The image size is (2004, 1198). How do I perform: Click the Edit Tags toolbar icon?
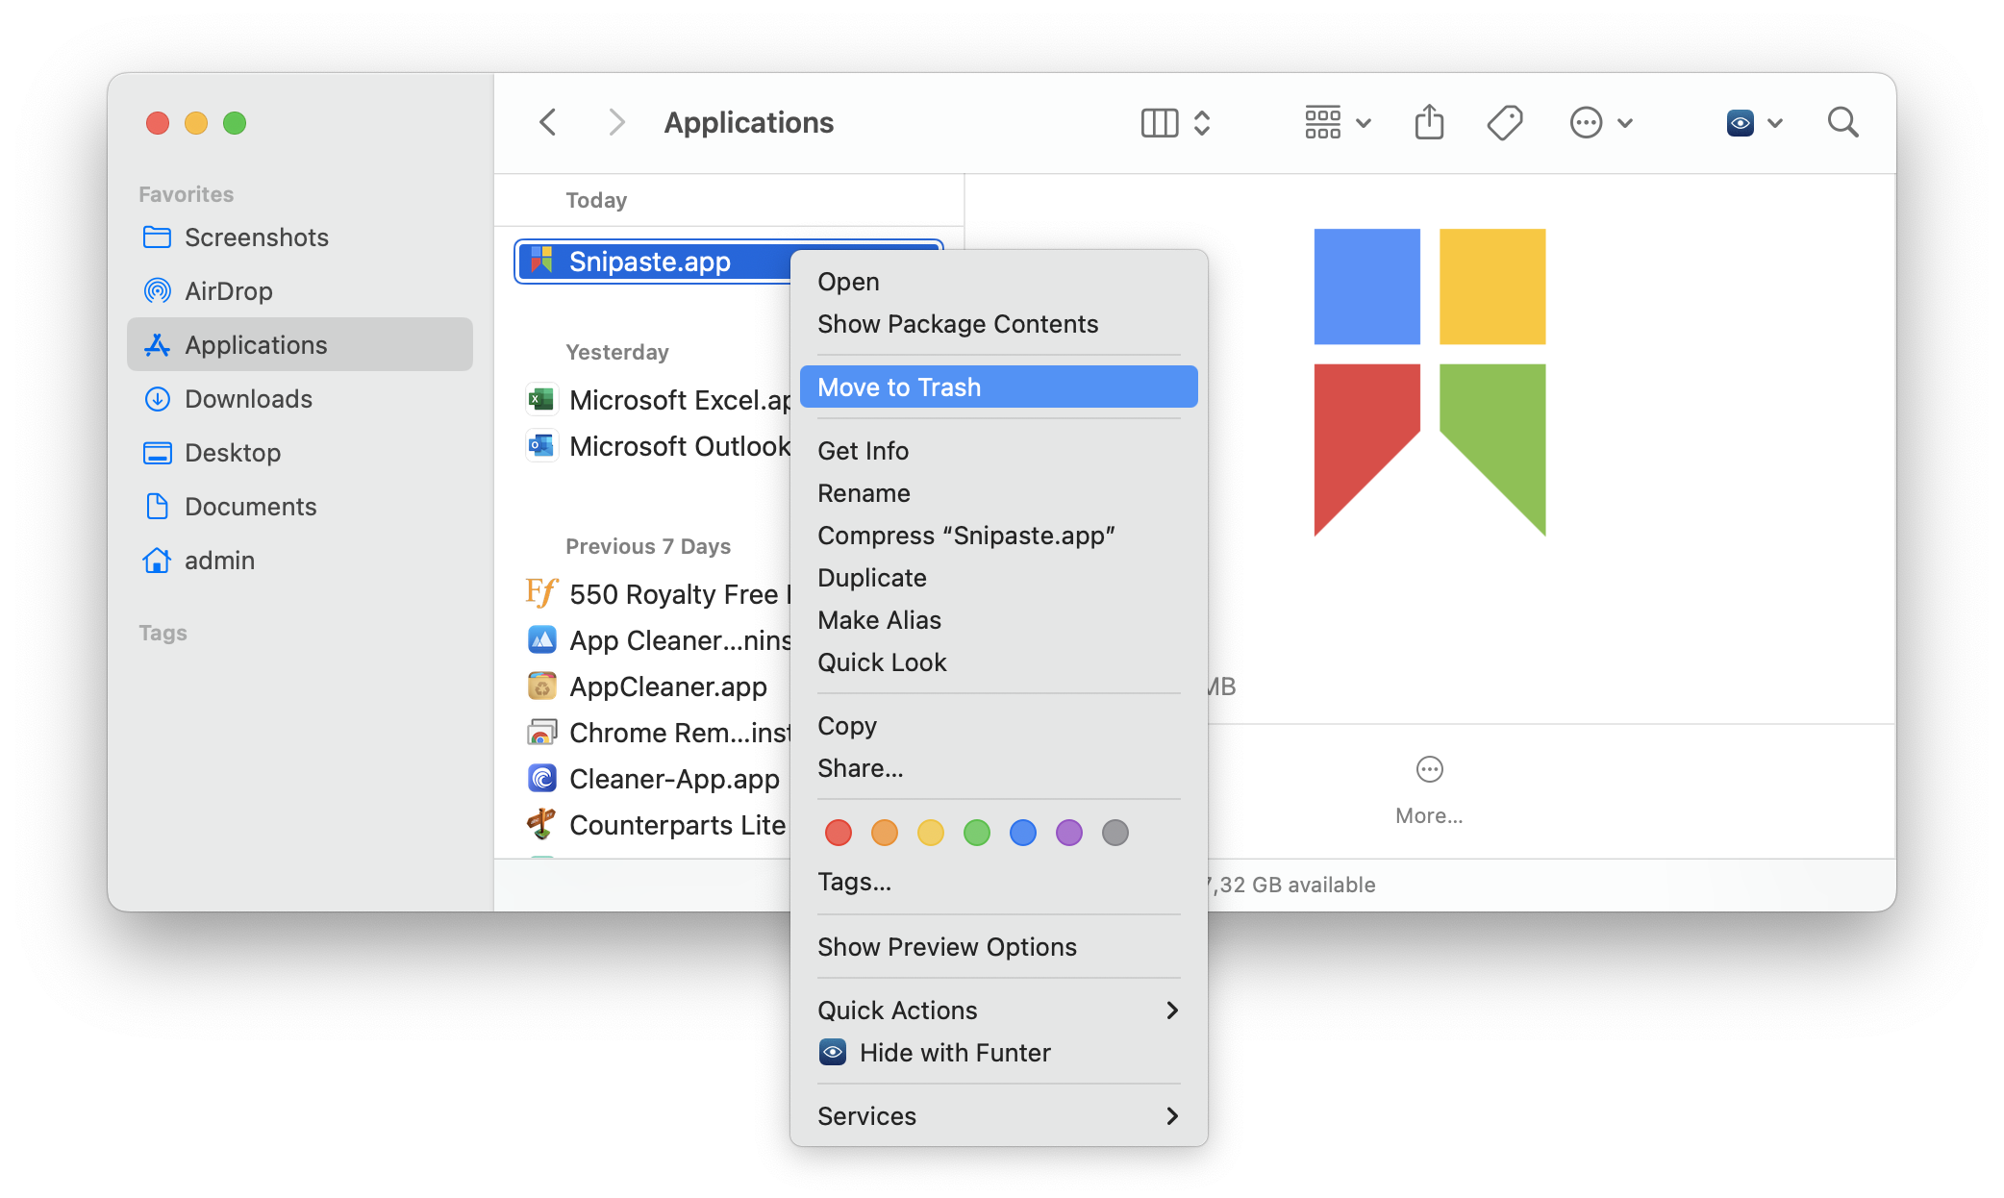tap(1505, 123)
